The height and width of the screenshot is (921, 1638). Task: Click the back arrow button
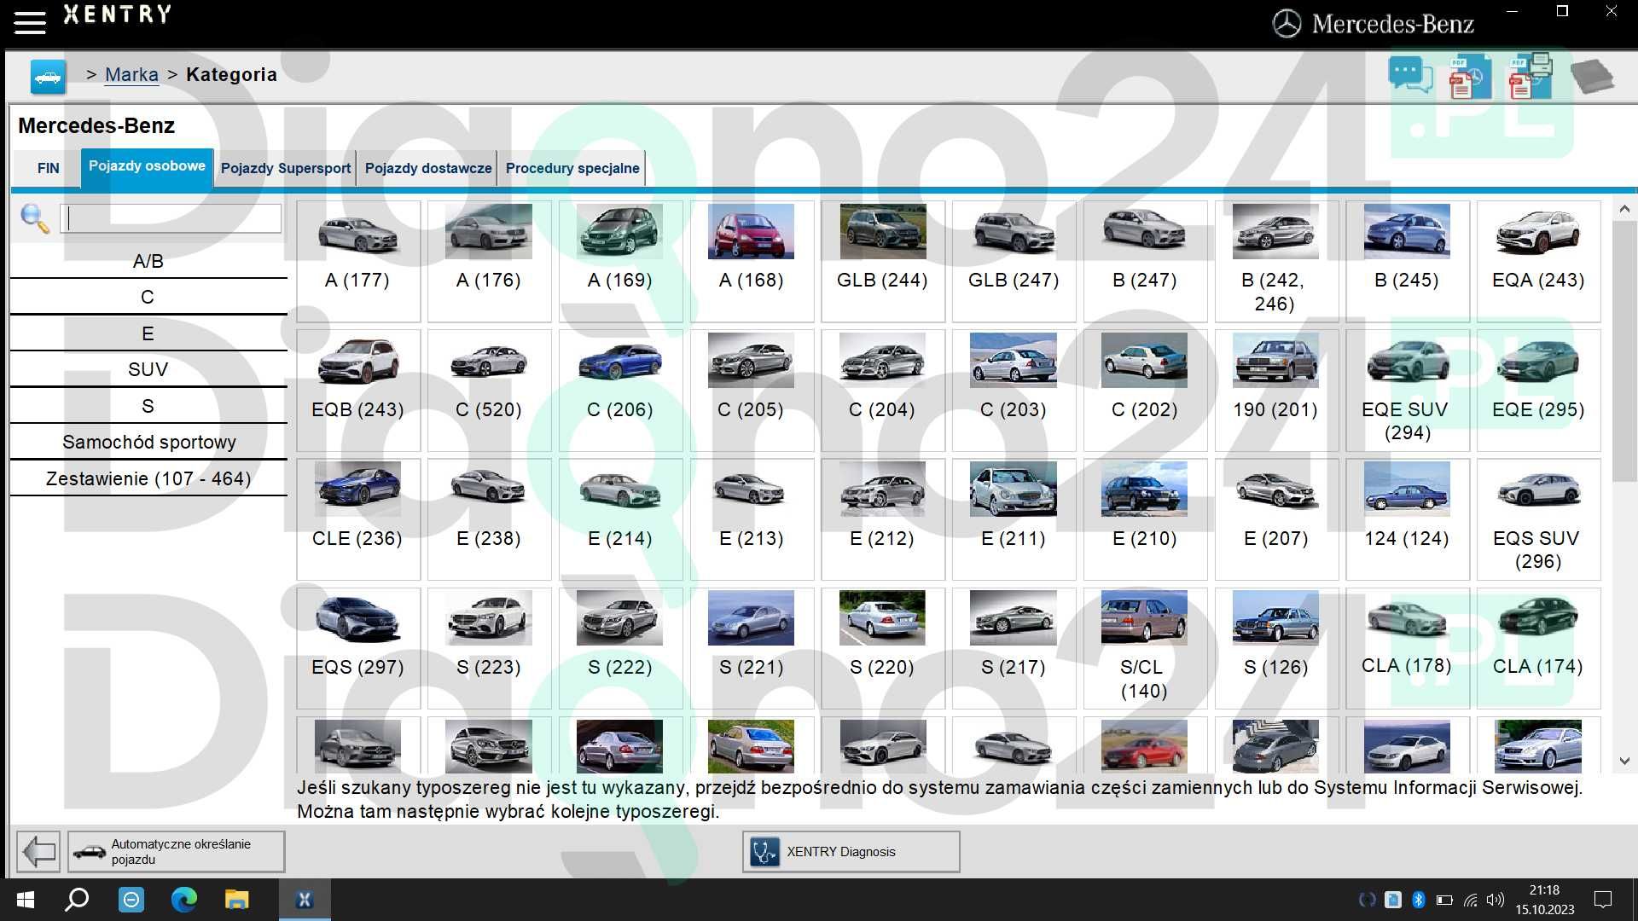[38, 851]
